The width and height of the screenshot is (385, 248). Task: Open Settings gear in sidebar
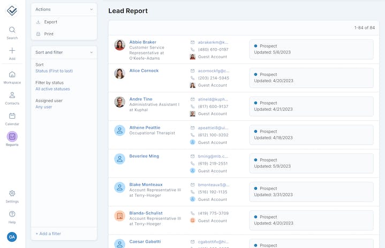pos(12,193)
